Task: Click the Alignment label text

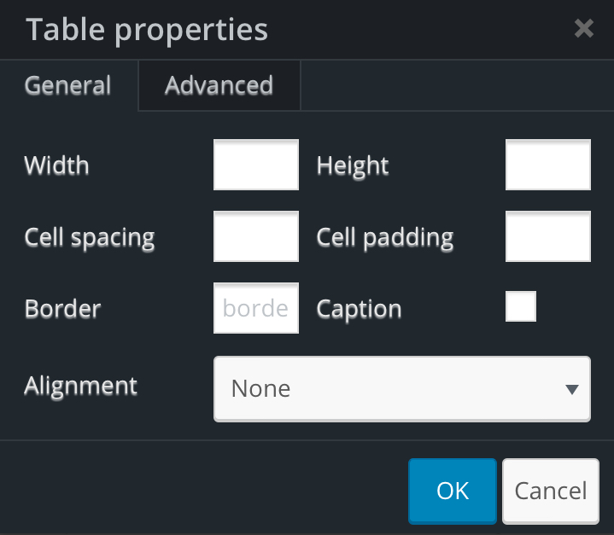Action: click(x=80, y=385)
